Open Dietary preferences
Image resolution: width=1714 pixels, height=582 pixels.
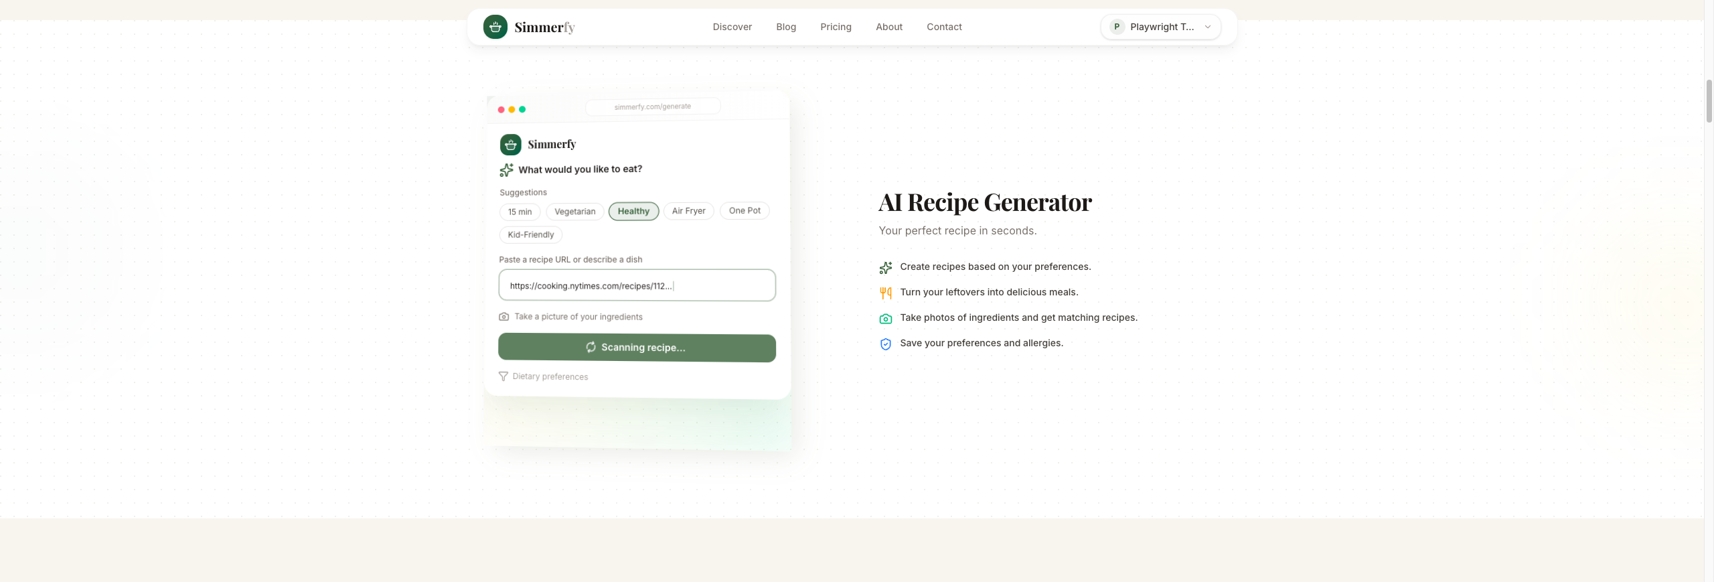[550, 376]
